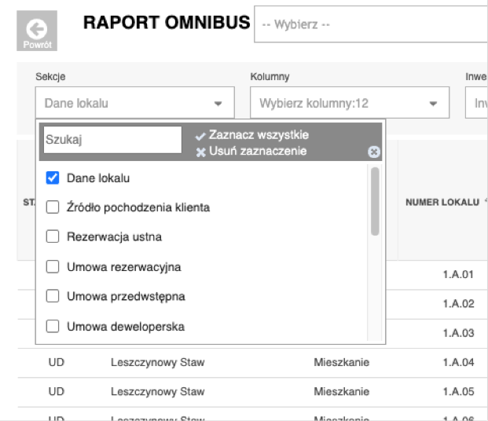
Task: Click the Zaznacz wszystkie checkmark option
Action: [252, 135]
